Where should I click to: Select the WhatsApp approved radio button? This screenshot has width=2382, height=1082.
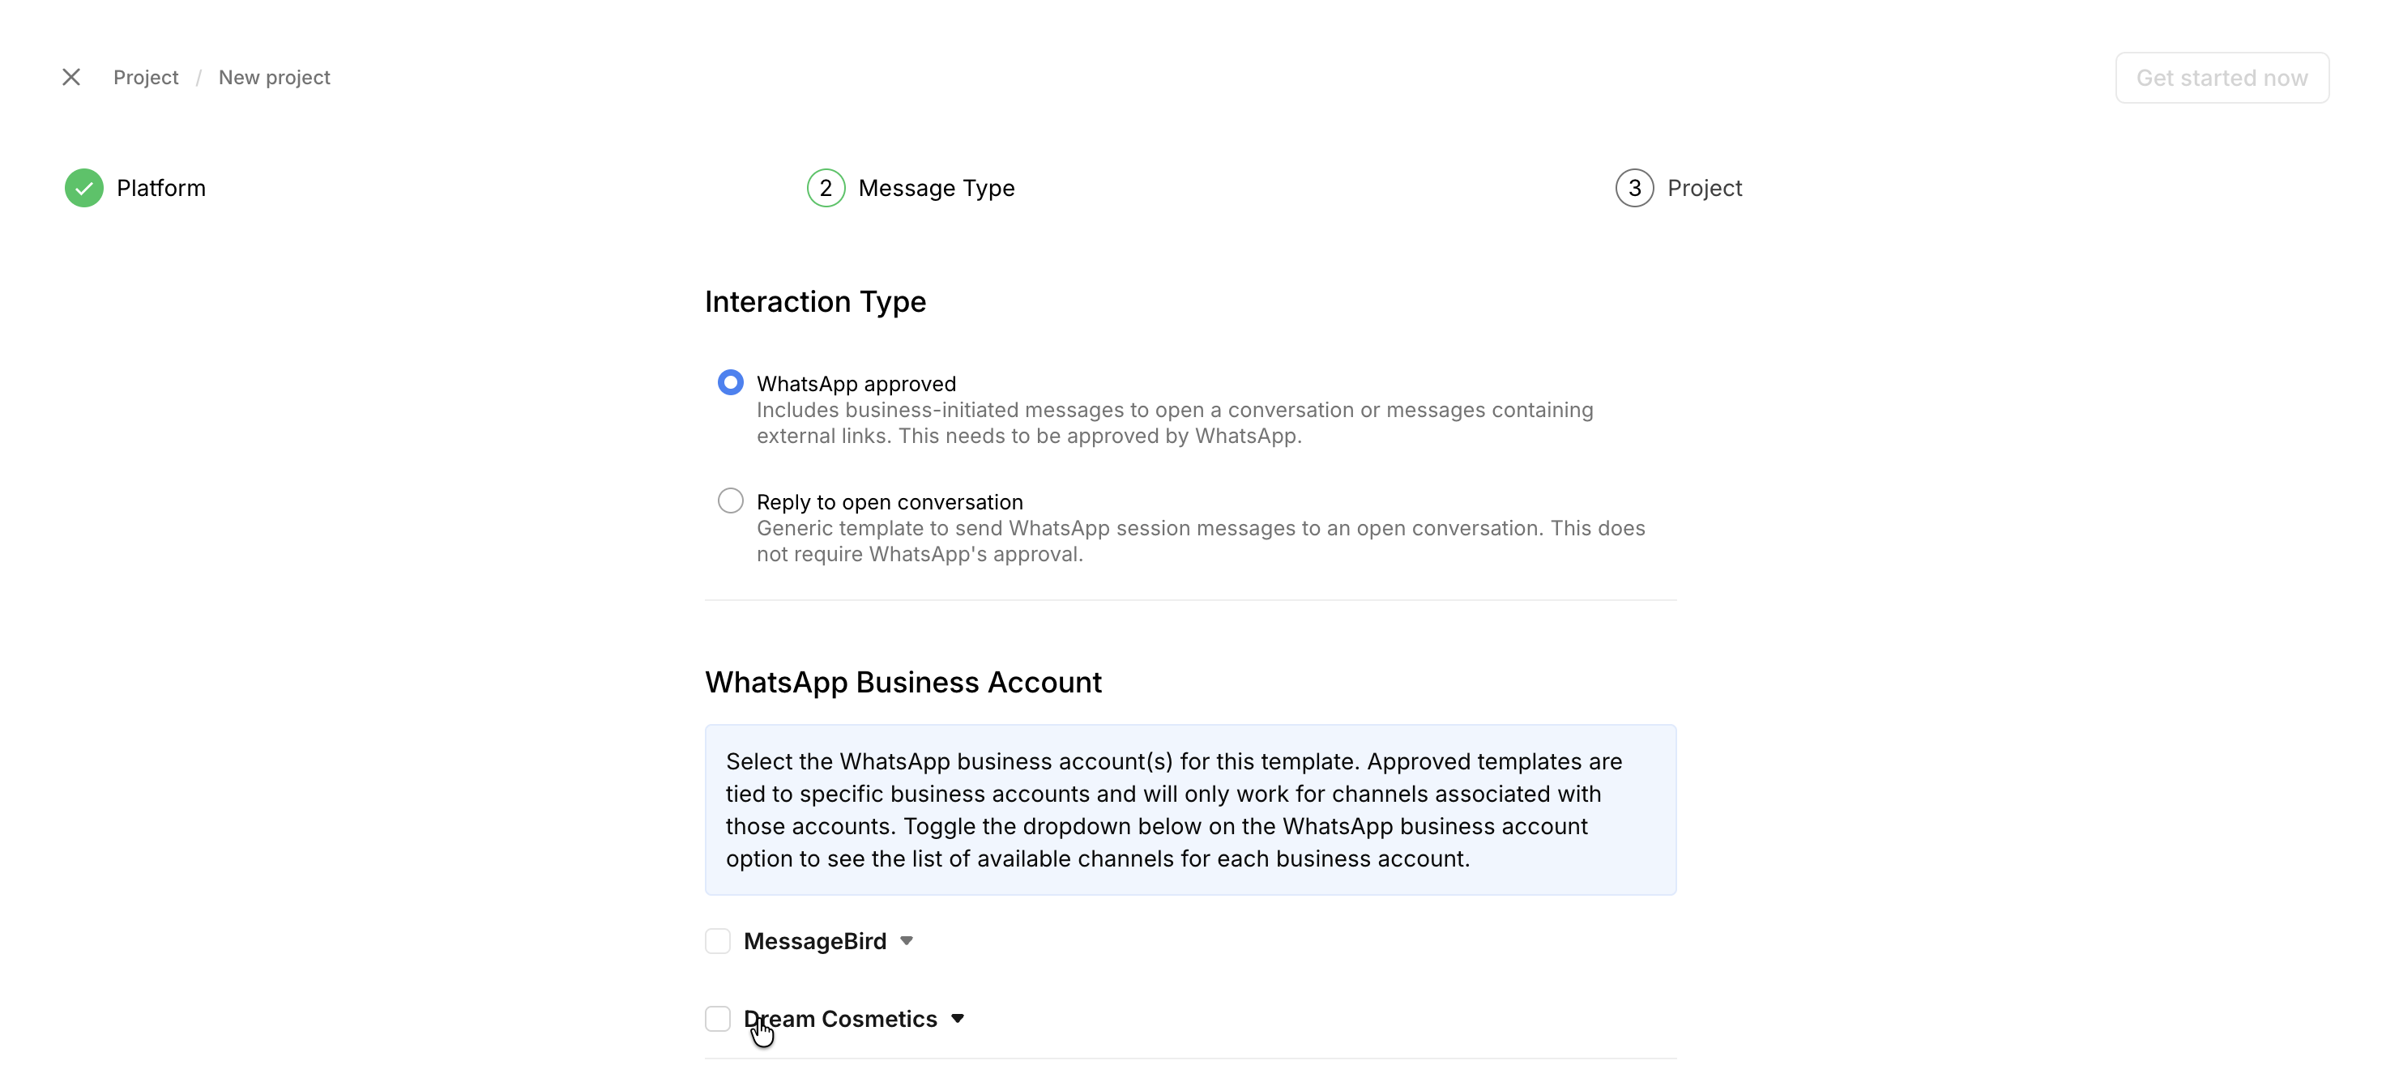tap(731, 382)
